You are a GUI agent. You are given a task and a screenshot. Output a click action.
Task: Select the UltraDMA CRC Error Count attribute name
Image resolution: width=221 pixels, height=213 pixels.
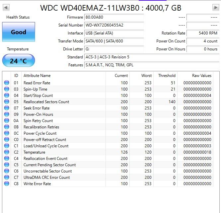click(x=47, y=177)
